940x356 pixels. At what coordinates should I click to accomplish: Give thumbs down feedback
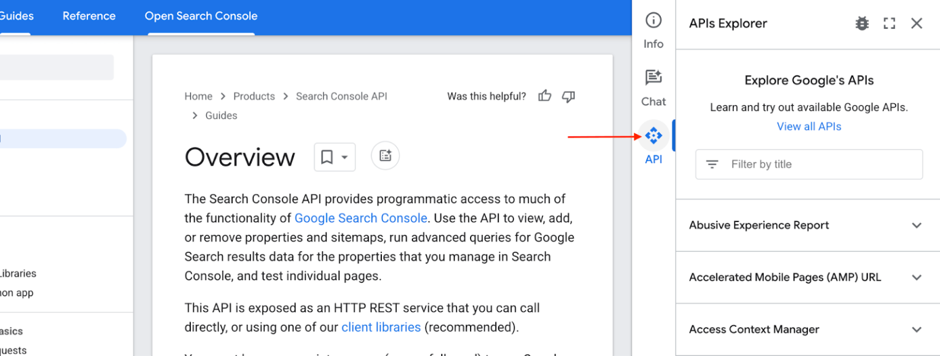coord(568,96)
